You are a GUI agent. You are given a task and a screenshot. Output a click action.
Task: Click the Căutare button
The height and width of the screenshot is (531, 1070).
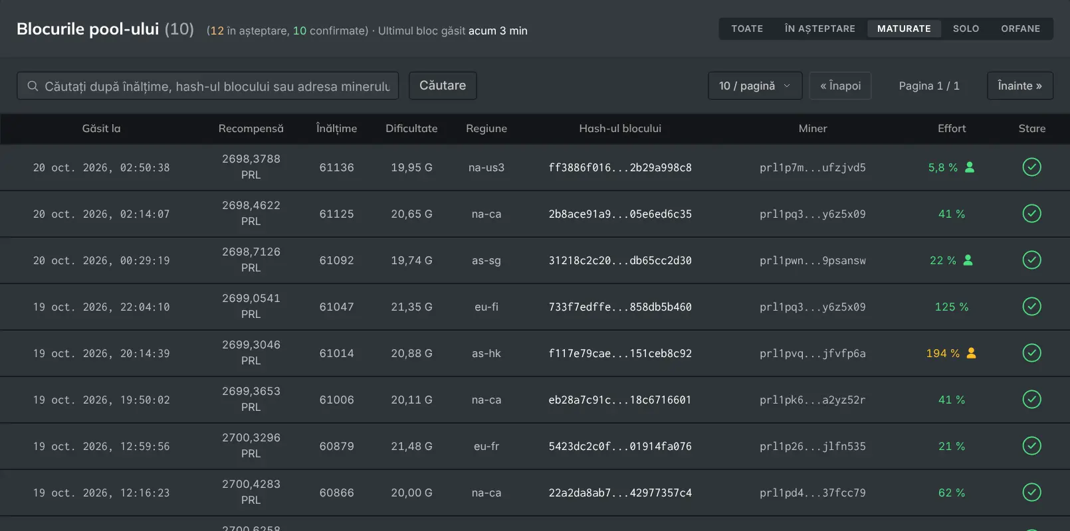click(443, 86)
